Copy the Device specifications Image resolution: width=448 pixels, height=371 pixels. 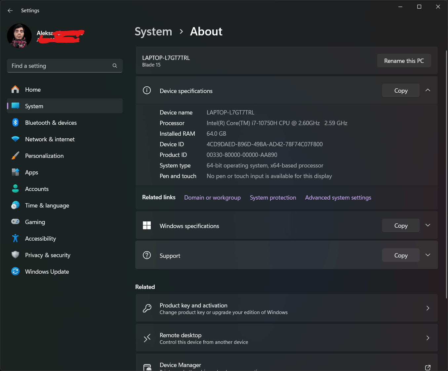click(x=401, y=90)
